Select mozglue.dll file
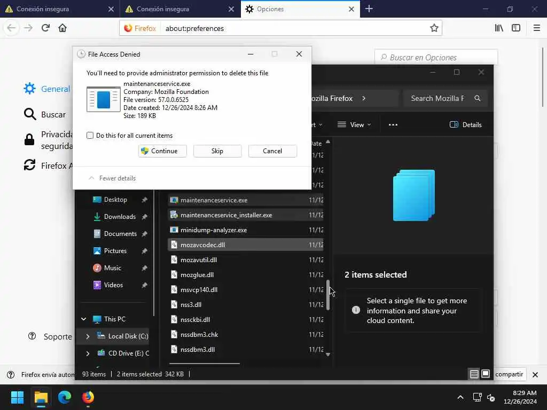The width and height of the screenshot is (547, 410). click(246, 275)
